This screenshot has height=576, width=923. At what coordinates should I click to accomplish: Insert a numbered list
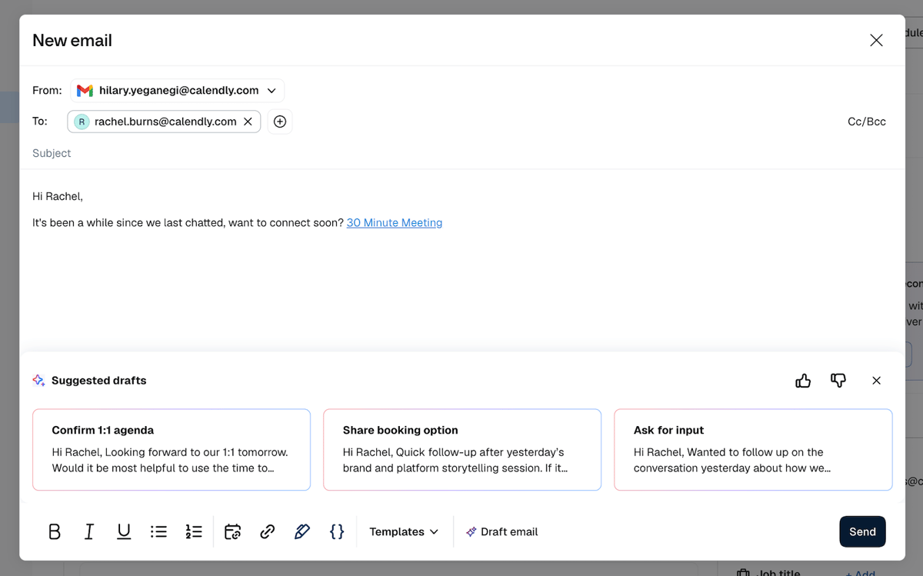(194, 531)
